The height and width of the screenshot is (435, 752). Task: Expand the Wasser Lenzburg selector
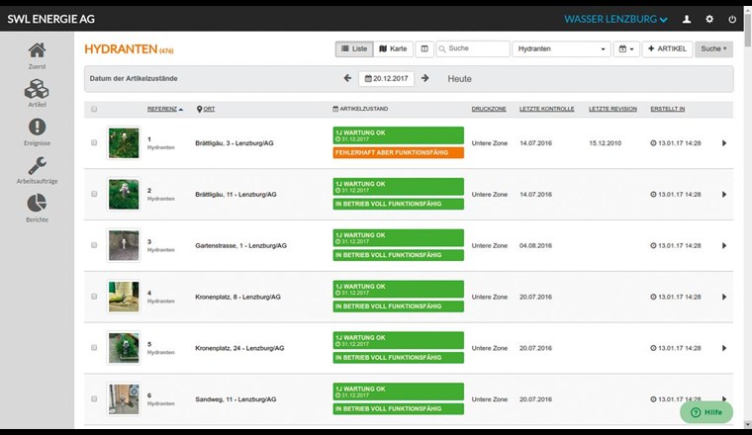point(615,19)
